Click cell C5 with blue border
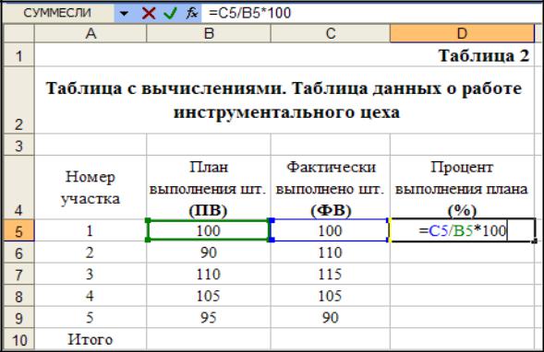544x352 pixels. point(331,230)
